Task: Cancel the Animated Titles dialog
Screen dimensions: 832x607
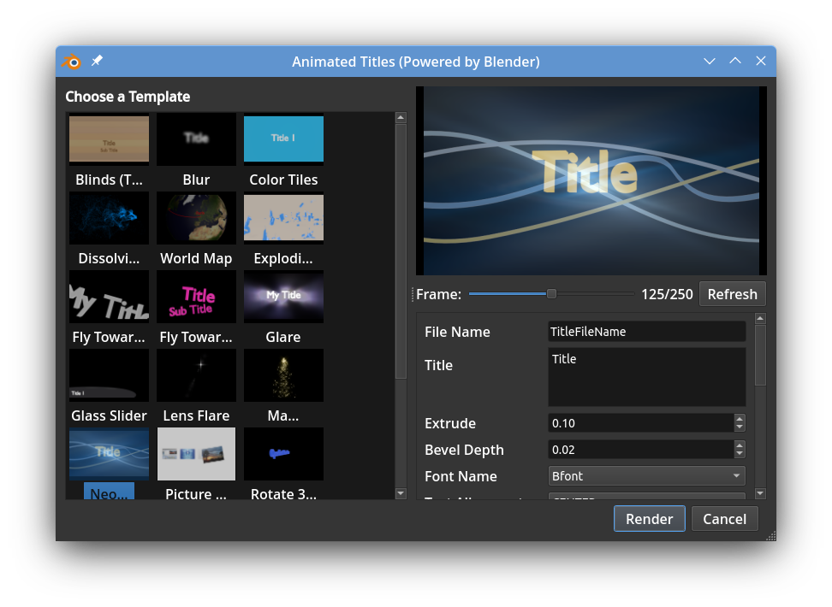Action: coord(724,518)
